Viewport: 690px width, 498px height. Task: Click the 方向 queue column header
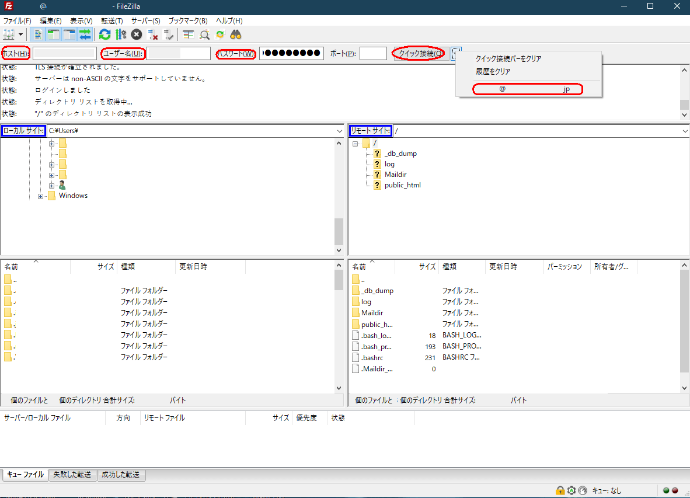(x=123, y=418)
